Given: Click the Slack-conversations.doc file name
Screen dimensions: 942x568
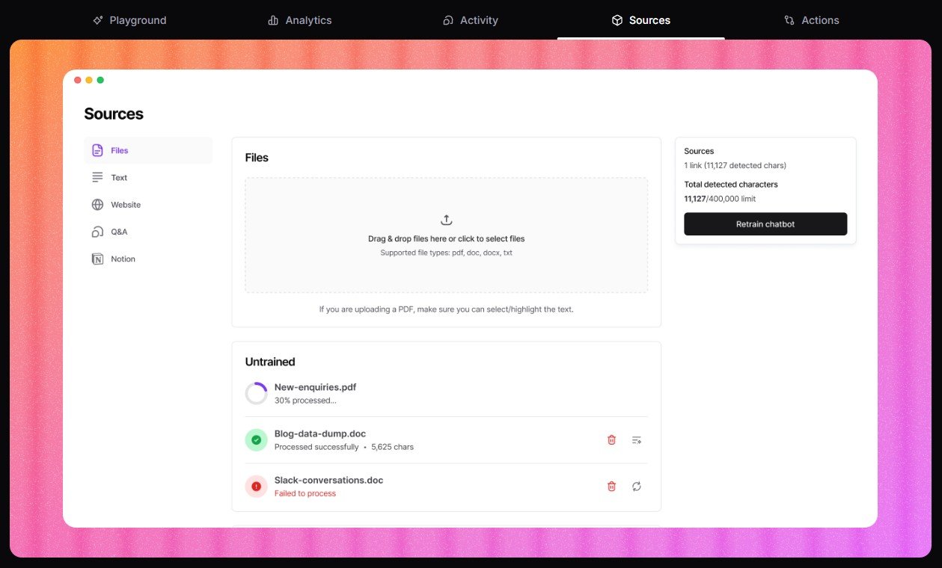Looking at the screenshot, I should pos(328,480).
